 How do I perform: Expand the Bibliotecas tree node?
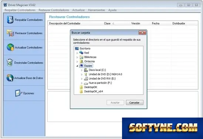pos(77,57)
